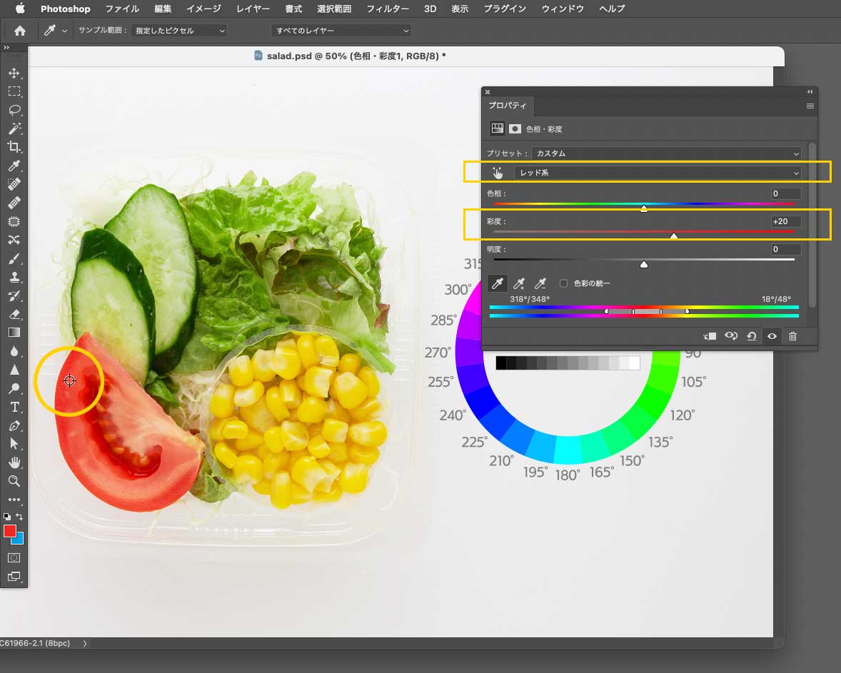Screen dimensions: 841x673
Task: Click the red foreground color swatch
Action: point(10,531)
